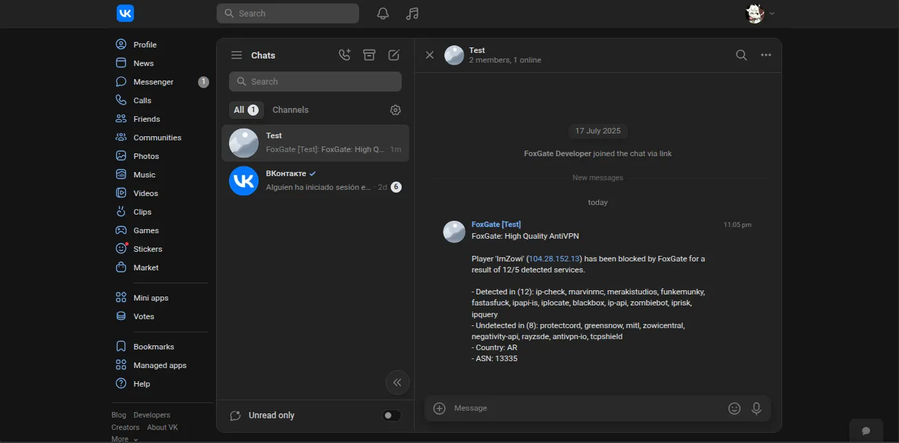
Task: Search within the Test conversation
Action: (741, 55)
